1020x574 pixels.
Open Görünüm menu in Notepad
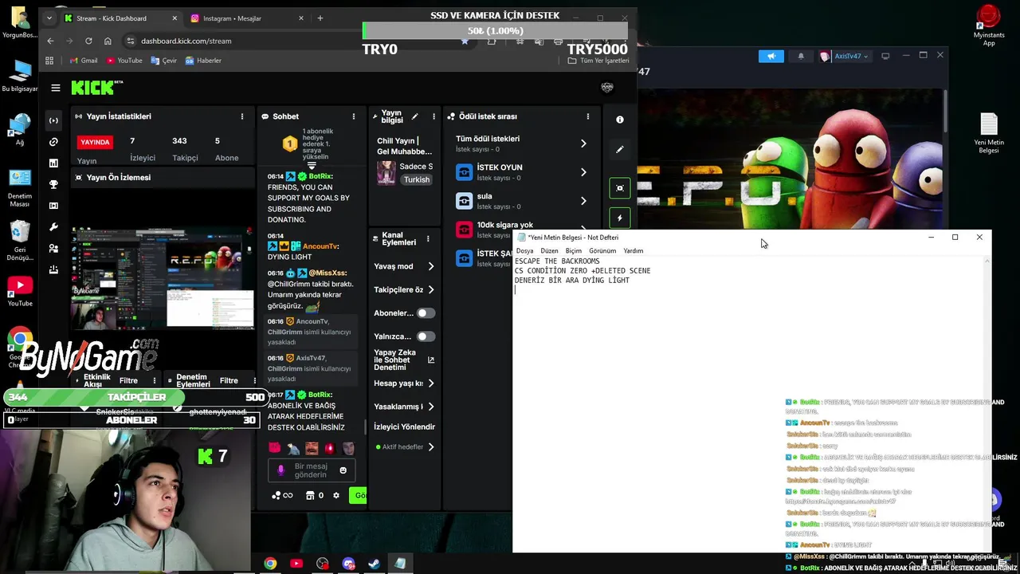pos(602,250)
